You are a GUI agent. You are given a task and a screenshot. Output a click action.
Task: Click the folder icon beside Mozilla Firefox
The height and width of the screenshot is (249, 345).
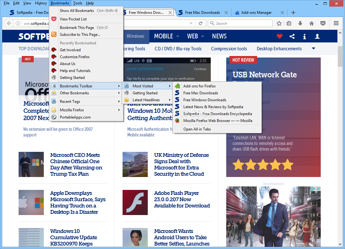point(54,110)
